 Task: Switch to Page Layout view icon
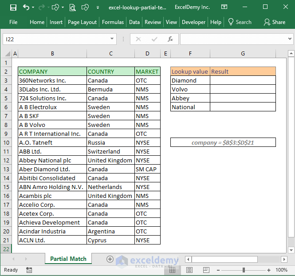[189, 270]
